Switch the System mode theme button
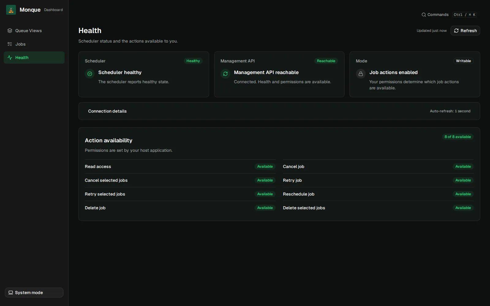The width and height of the screenshot is (490, 306). point(34,293)
